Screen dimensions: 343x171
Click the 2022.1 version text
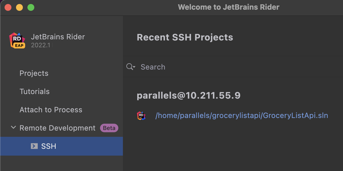click(x=41, y=45)
